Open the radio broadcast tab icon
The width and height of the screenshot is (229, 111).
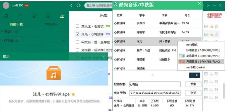[34, 16]
